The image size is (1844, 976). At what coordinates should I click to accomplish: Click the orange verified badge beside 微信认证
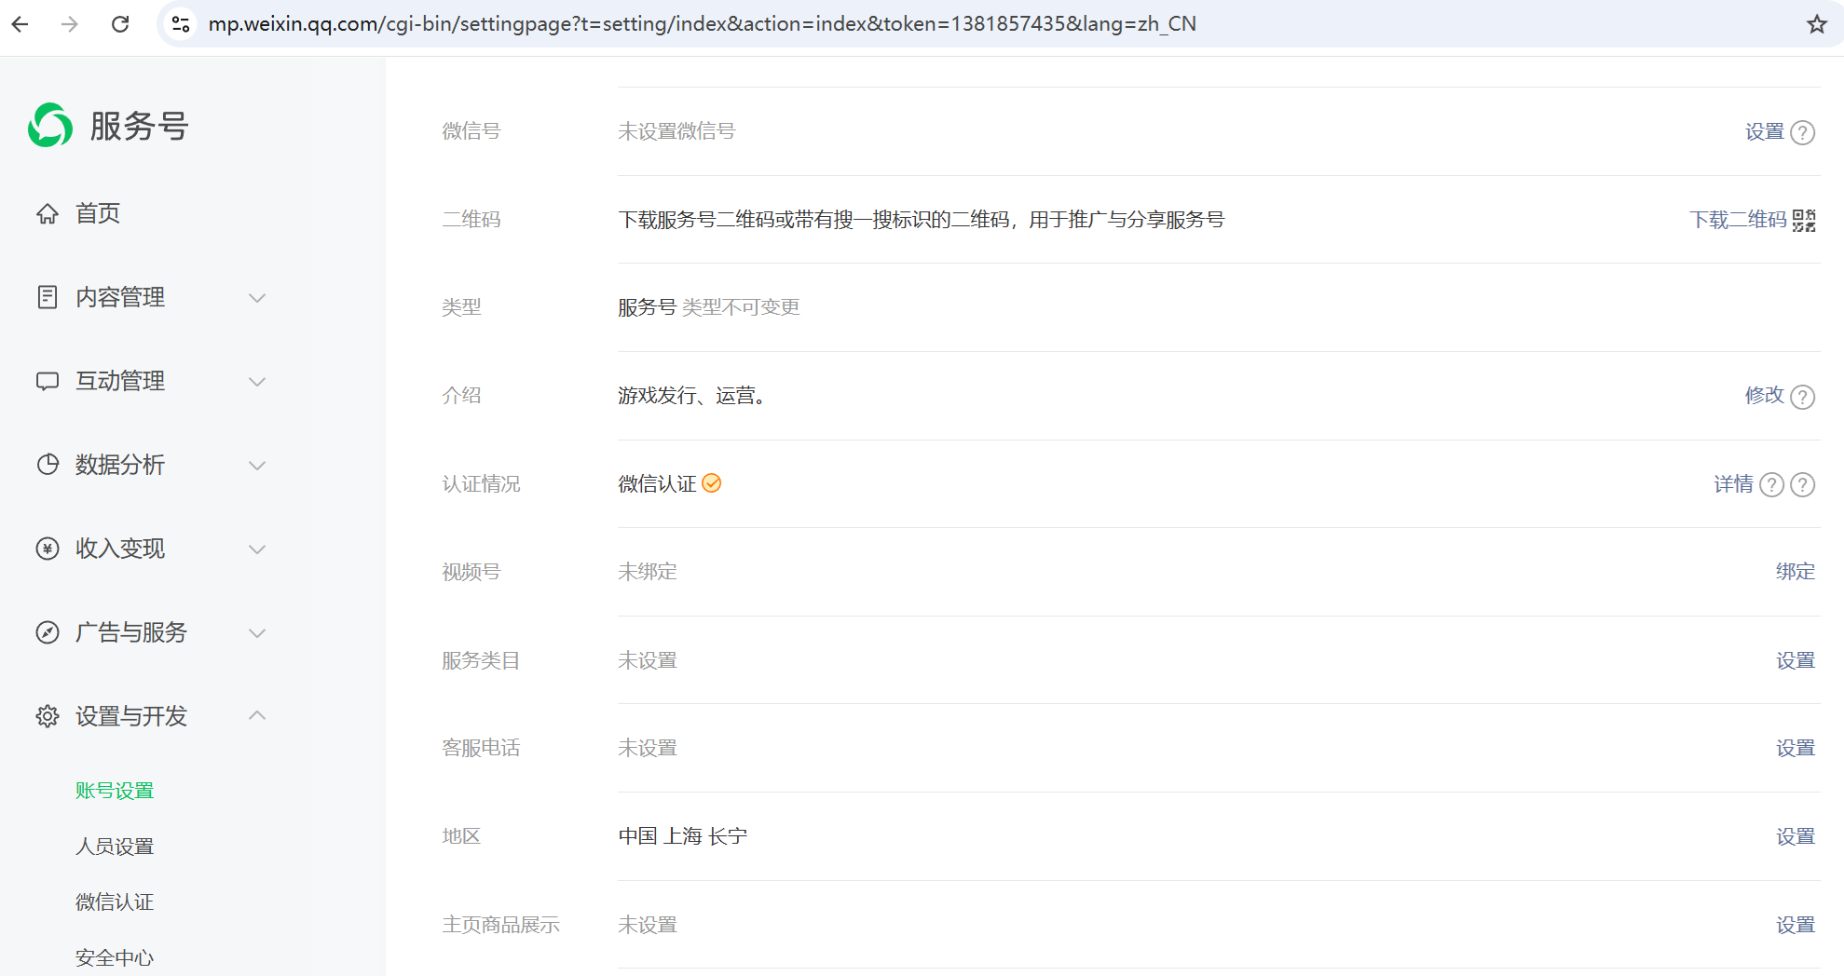pos(712,483)
